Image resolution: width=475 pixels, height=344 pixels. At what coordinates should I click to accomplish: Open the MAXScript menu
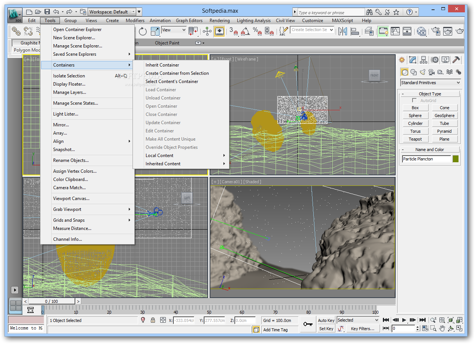click(342, 21)
